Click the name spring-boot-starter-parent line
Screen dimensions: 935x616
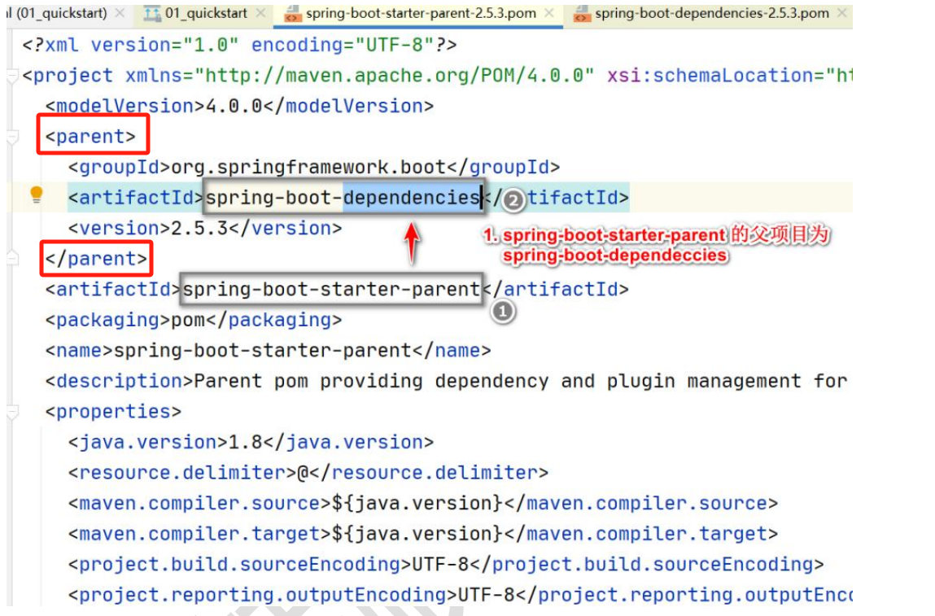point(269,351)
